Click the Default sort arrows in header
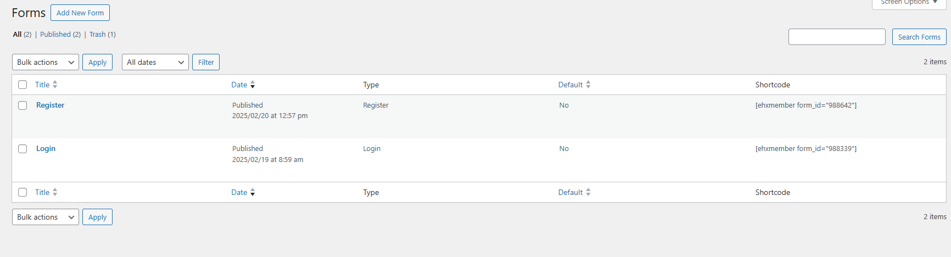 pos(588,85)
